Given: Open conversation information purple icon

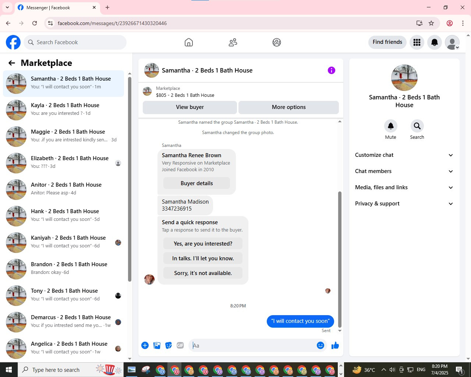Looking at the screenshot, I should point(332,70).
